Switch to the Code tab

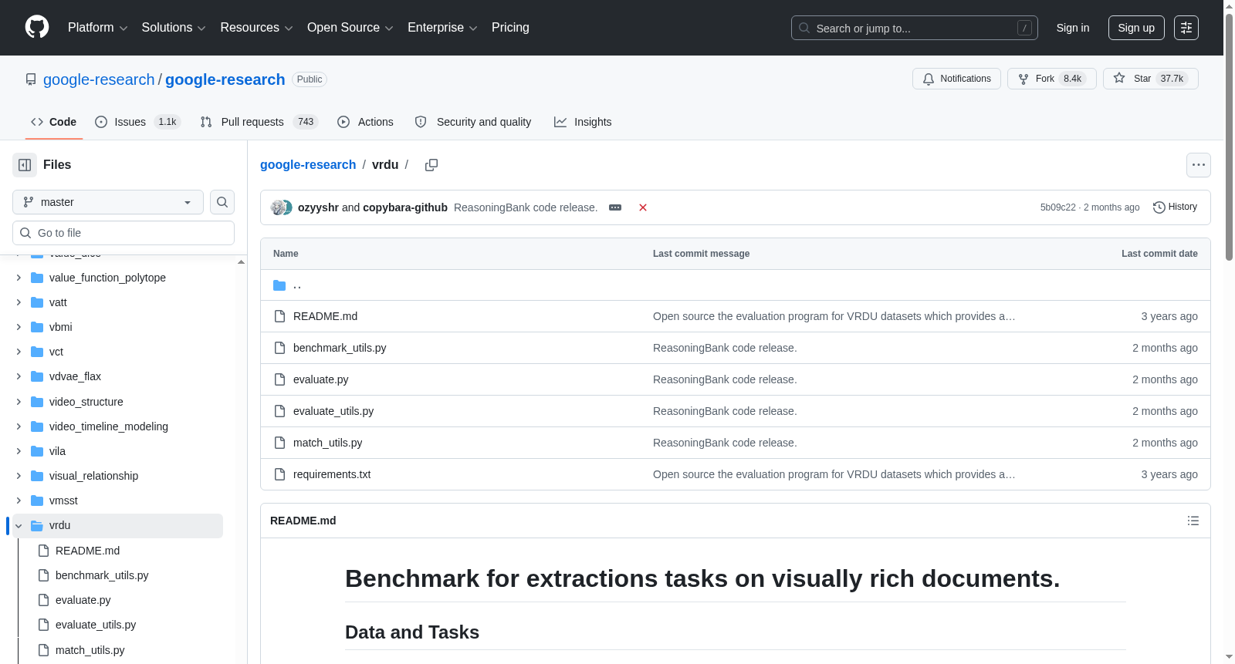[x=54, y=122]
